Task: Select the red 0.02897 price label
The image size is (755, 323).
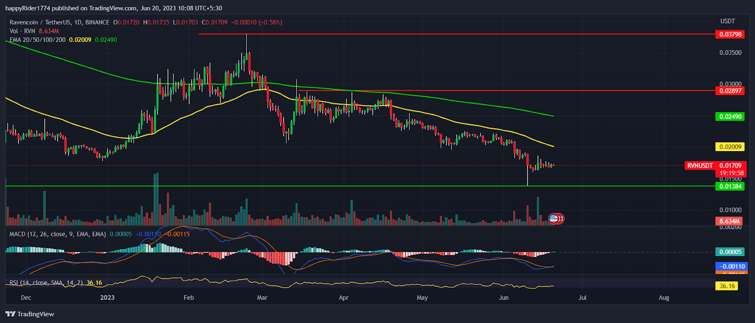Action: (x=730, y=90)
